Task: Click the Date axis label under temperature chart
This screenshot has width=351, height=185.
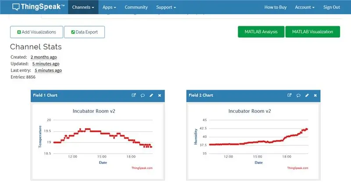Action: [103, 162]
